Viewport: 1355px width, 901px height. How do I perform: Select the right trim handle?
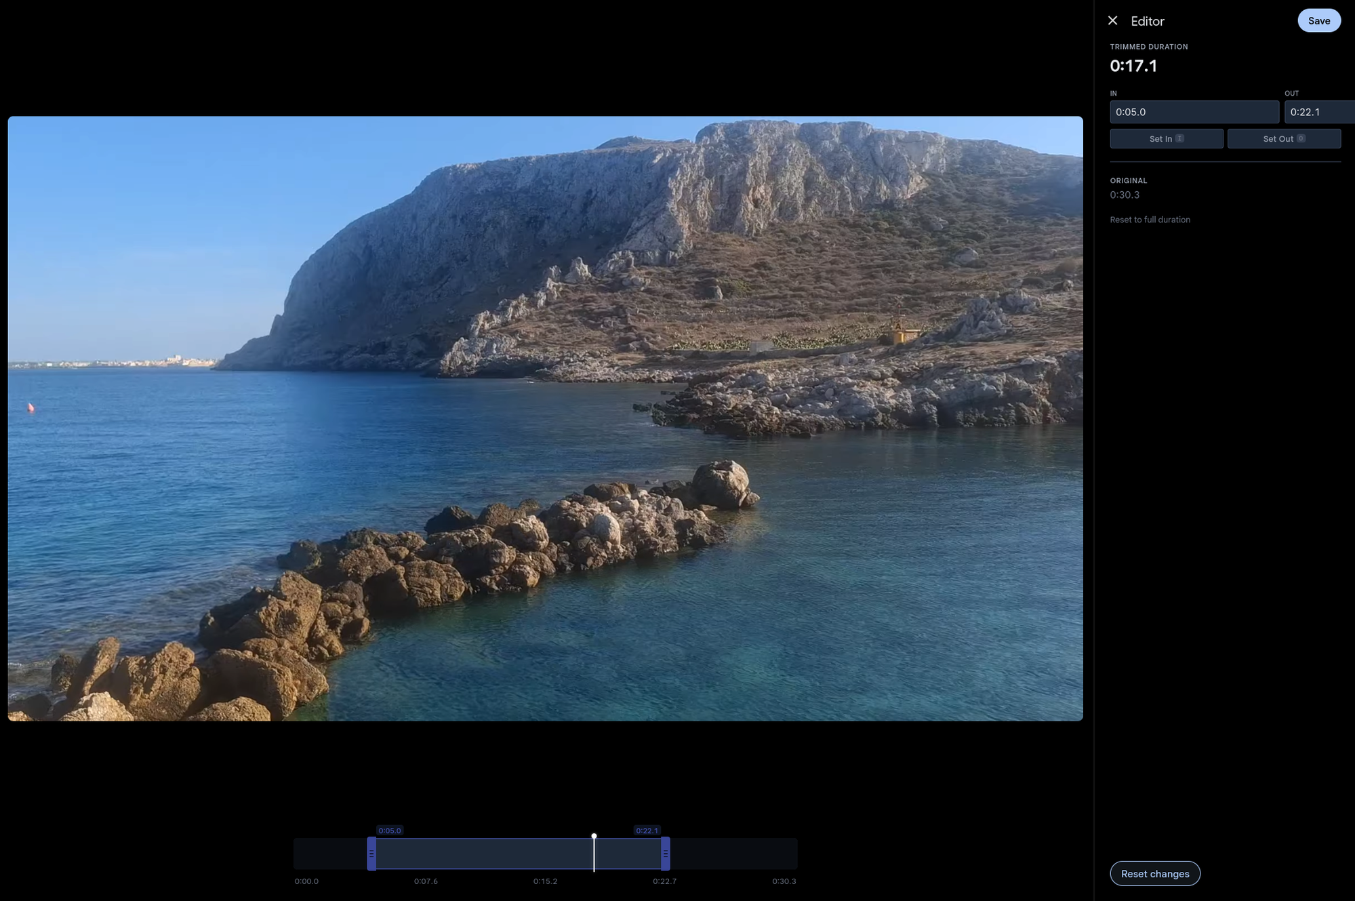pos(666,854)
